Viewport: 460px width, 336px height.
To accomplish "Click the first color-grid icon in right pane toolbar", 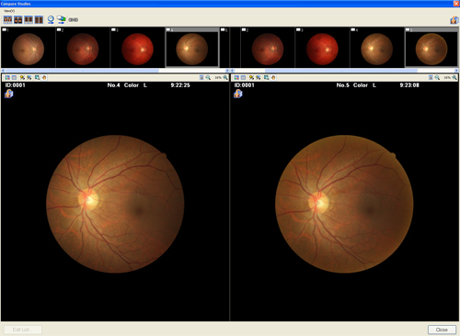I will (236, 78).
